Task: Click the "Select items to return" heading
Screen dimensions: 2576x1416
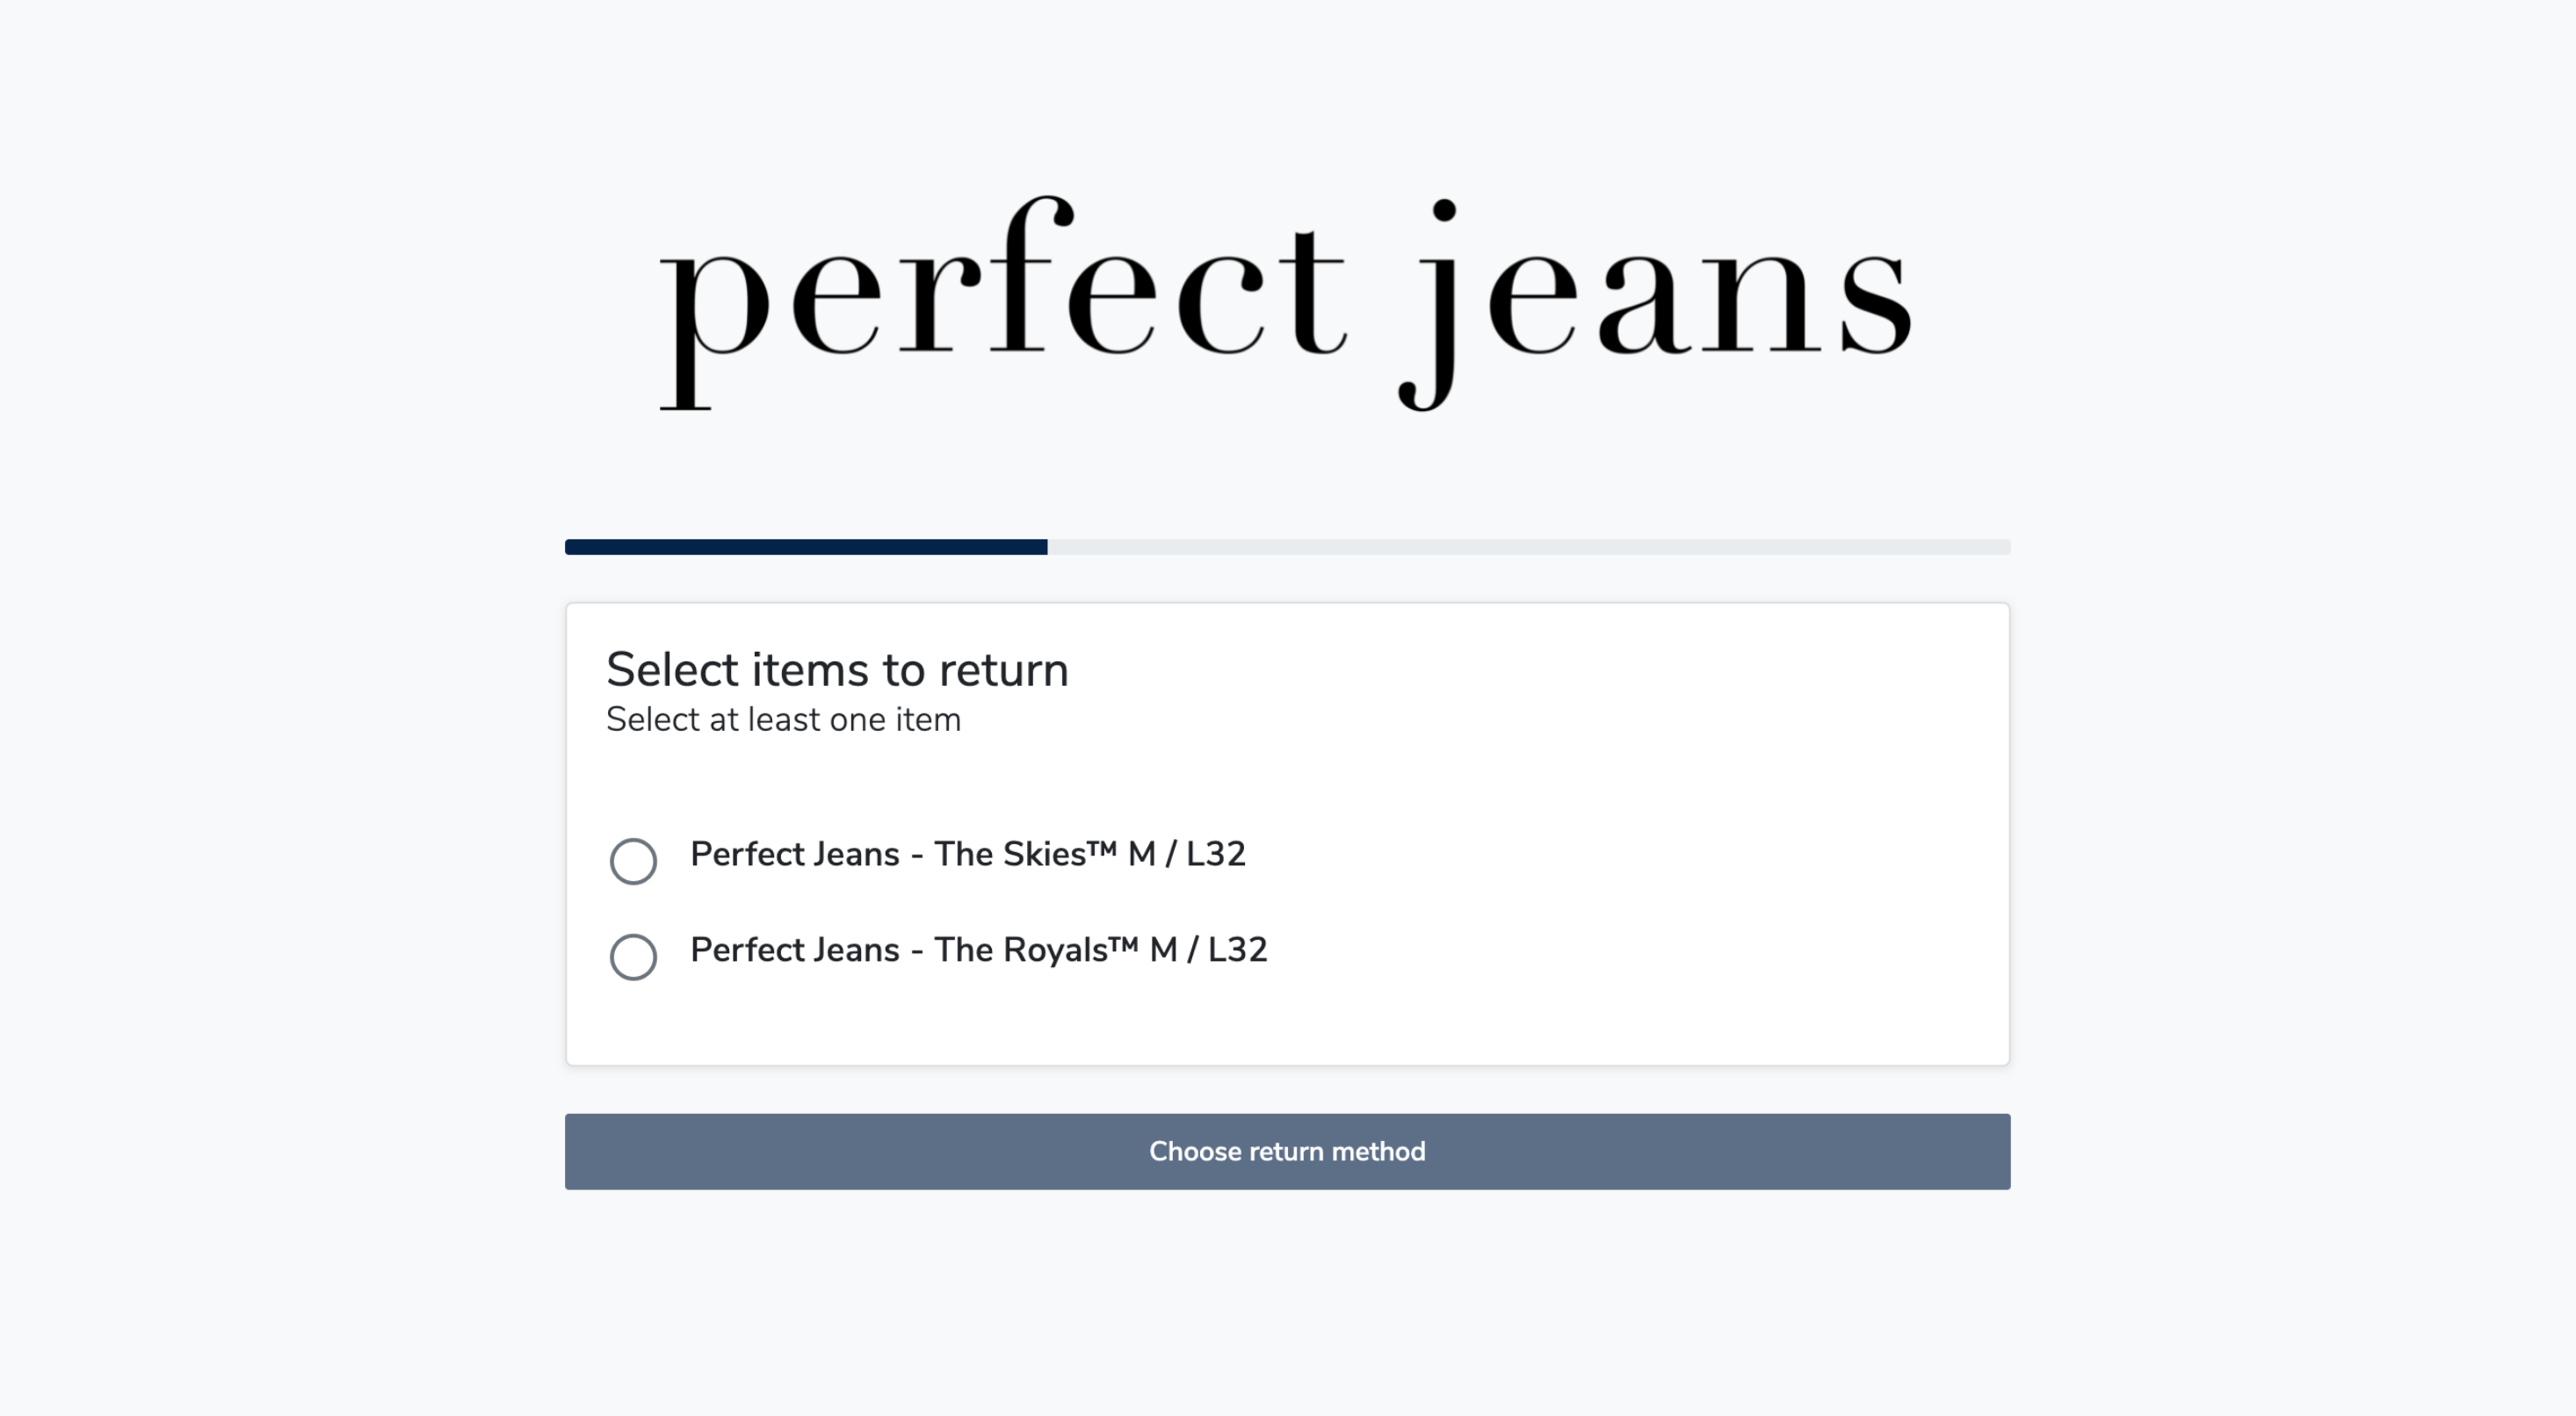Action: coord(837,669)
